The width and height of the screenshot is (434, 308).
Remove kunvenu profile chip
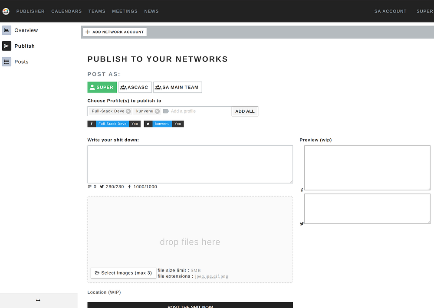click(x=157, y=111)
